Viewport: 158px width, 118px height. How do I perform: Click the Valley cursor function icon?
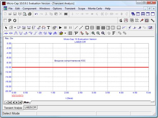[21, 33]
